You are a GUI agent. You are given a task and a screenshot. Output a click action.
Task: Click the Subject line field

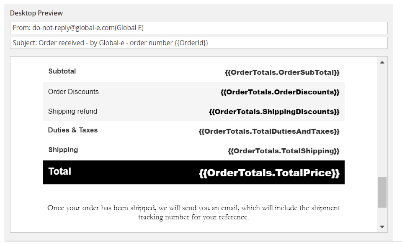pyautogui.click(x=199, y=43)
